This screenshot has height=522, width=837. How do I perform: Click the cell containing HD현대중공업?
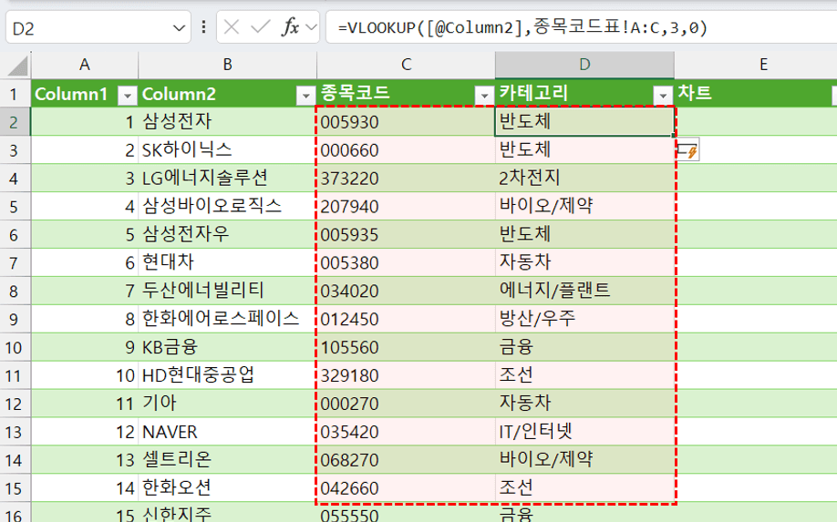tap(227, 375)
